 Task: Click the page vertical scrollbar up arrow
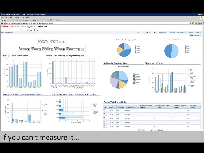[203, 26]
